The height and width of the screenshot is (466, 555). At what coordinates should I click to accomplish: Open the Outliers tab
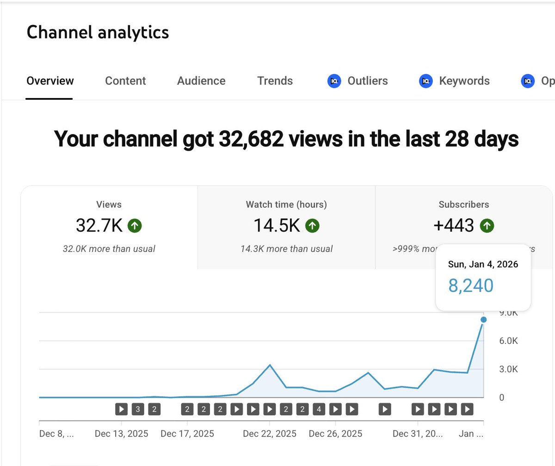368,81
